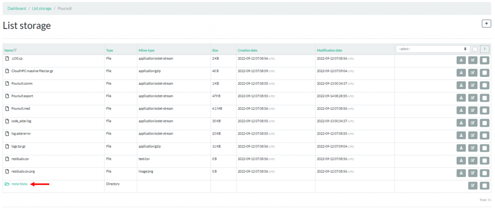Viewport: 495px width, 208px height.
Task: Click the text/csv mime-type cell
Action: (x=145, y=159)
